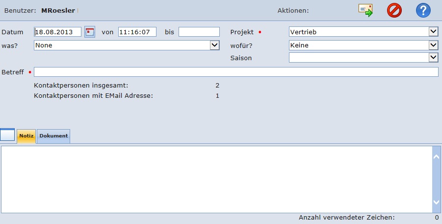Focus the Datum field showing 18.08.2013
The image size is (442, 224).
[57, 32]
